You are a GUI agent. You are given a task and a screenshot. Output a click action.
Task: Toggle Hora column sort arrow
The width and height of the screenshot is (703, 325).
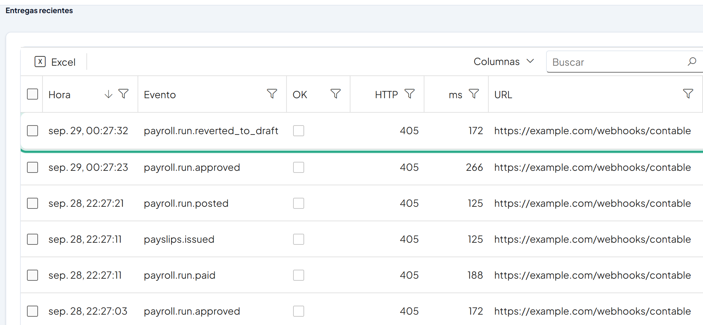pyautogui.click(x=109, y=94)
